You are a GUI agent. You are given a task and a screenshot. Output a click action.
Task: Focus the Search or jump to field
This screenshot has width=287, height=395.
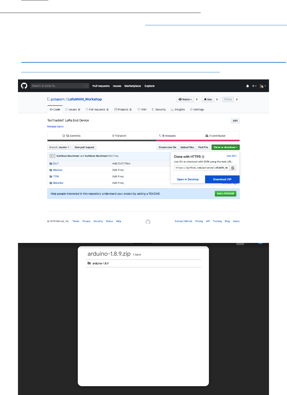coord(60,86)
